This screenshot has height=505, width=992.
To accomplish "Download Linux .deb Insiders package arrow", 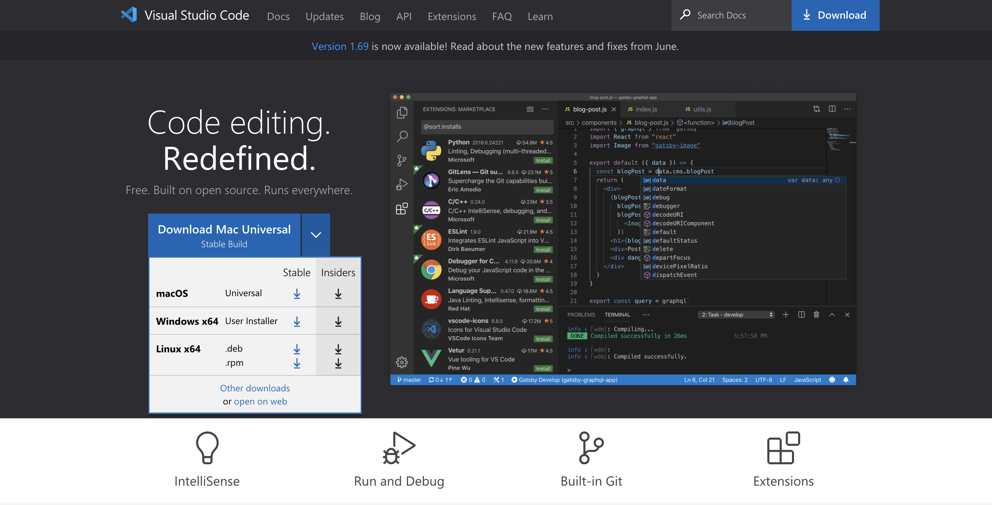I will (x=338, y=349).
